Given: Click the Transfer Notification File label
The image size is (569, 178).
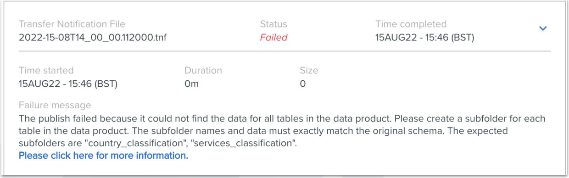Looking at the screenshot, I should (x=72, y=24).
